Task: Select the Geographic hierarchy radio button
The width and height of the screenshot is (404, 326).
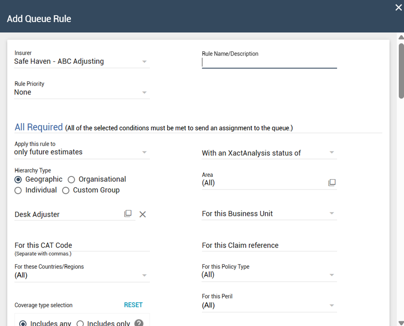Action: click(x=18, y=180)
